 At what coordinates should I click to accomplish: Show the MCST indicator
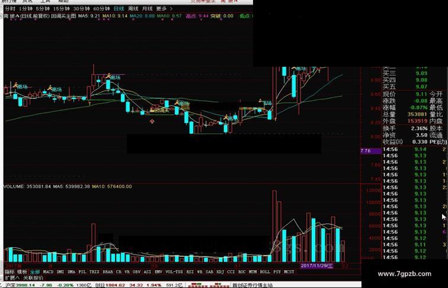(289, 272)
